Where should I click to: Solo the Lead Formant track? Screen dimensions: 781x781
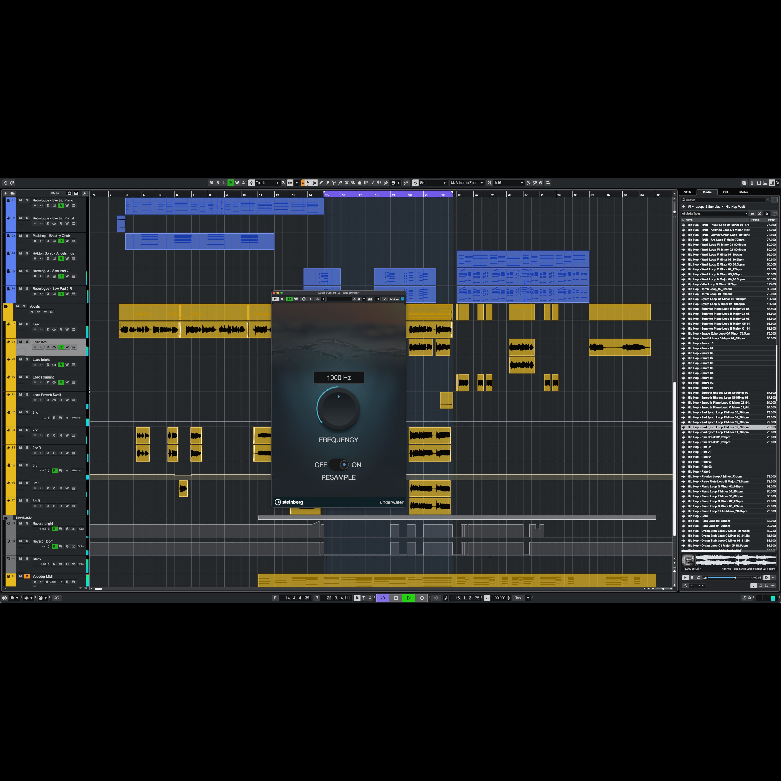27,377
